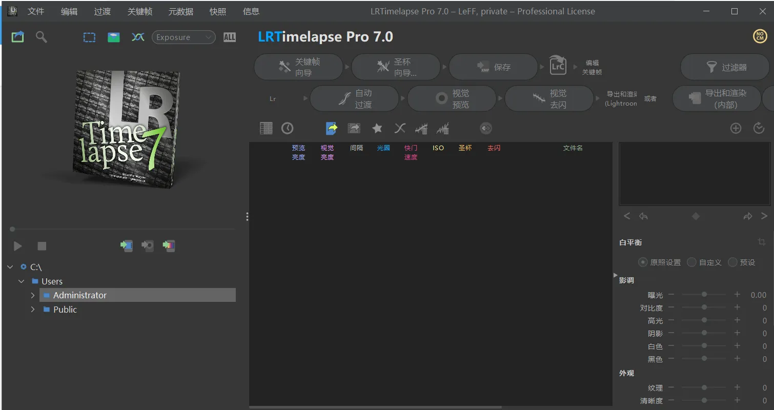Click the circular reload arrow icon
Image resolution: width=774 pixels, height=410 pixels.
(759, 128)
